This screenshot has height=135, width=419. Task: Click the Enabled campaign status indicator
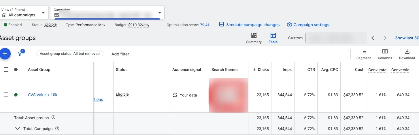[x=13, y=25]
